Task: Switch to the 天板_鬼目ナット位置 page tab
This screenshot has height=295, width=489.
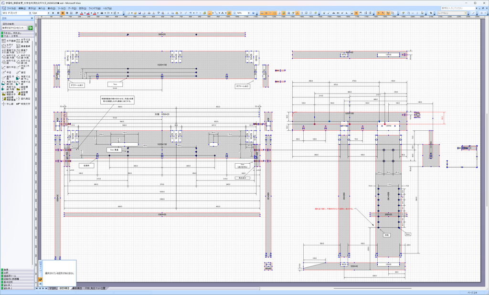Action: coord(95,288)
